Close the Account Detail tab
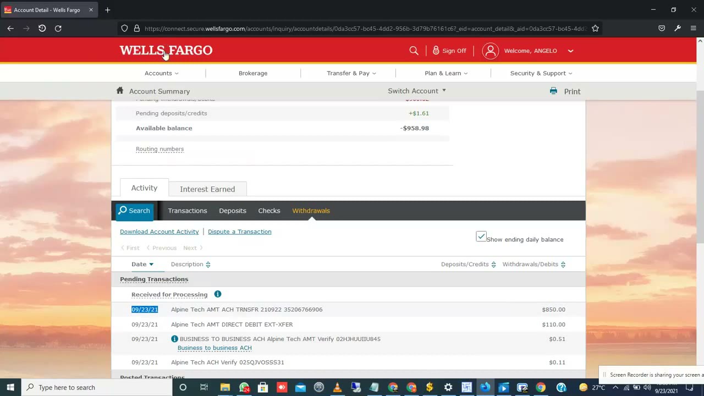The width and height of the screenshot is (704, 396). [91, 10]
